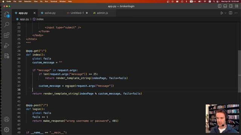Click webcam video overlay thumbnail

click(223, 119)
